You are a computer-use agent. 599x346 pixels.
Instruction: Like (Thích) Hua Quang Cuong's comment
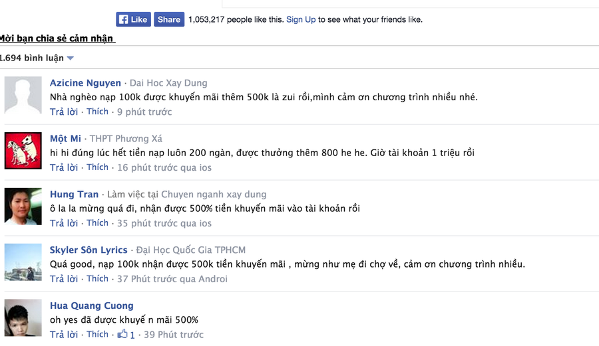[x=97, y=335]
